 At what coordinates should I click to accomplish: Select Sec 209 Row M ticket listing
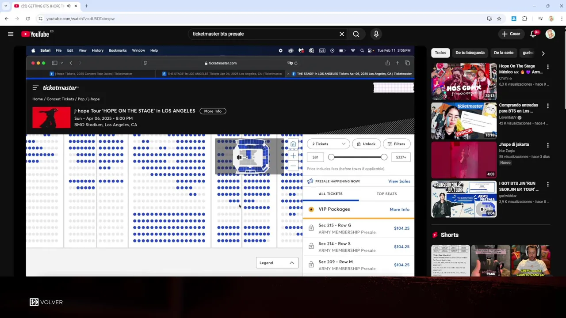(359, 265)
